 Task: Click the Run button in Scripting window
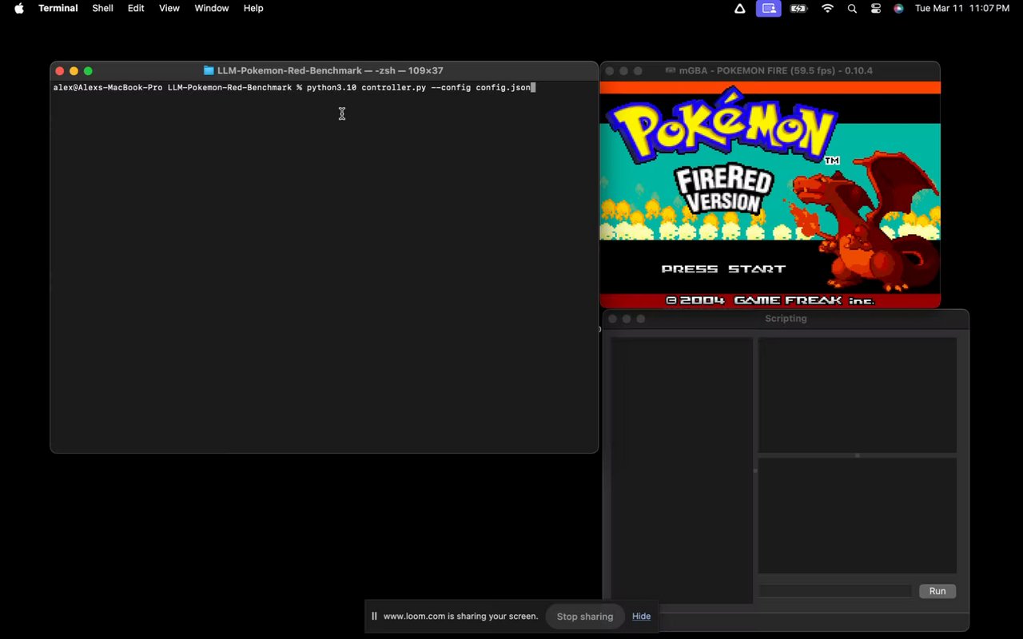coord(937,591)
